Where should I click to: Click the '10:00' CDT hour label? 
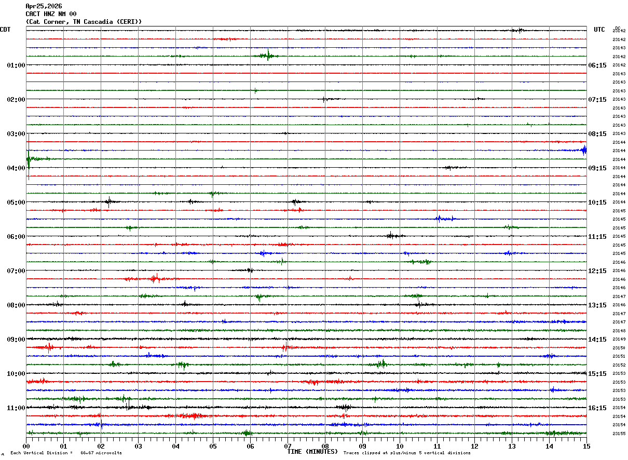click(x=16, y=374)
